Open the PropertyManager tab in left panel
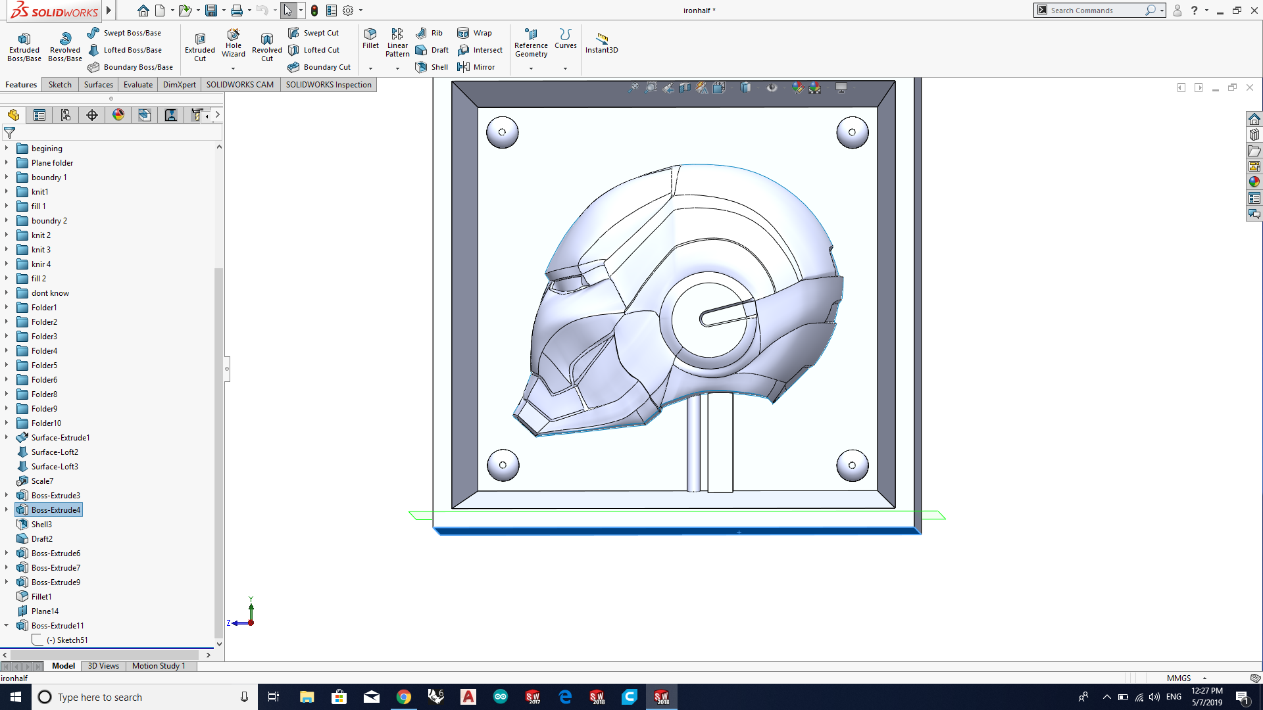The height and width of the screenshot is (710, 1263). point(39,115)
